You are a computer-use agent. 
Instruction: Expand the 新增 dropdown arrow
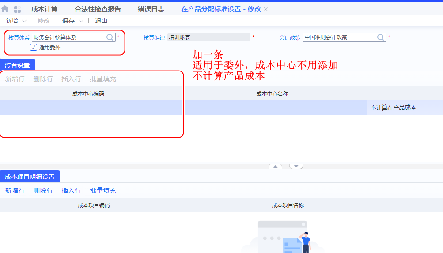(24, 21)
